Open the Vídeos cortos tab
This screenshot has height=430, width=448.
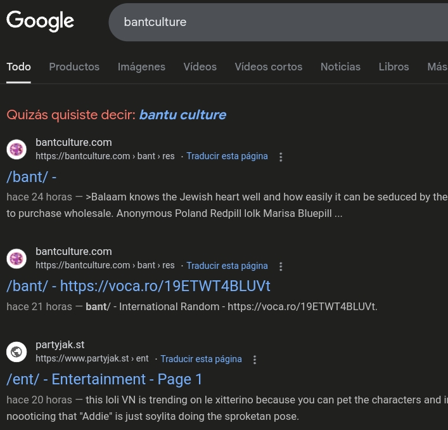[269, 67]
